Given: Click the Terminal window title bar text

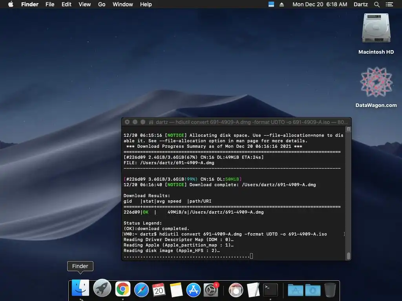Looking at the screenshot, I should (x=252, y=122).
